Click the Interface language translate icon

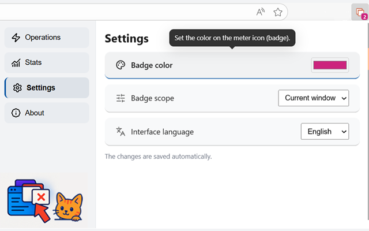(x=121, y=132)
